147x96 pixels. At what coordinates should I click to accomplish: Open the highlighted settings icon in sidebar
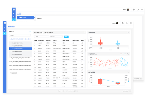pos(5,34)
